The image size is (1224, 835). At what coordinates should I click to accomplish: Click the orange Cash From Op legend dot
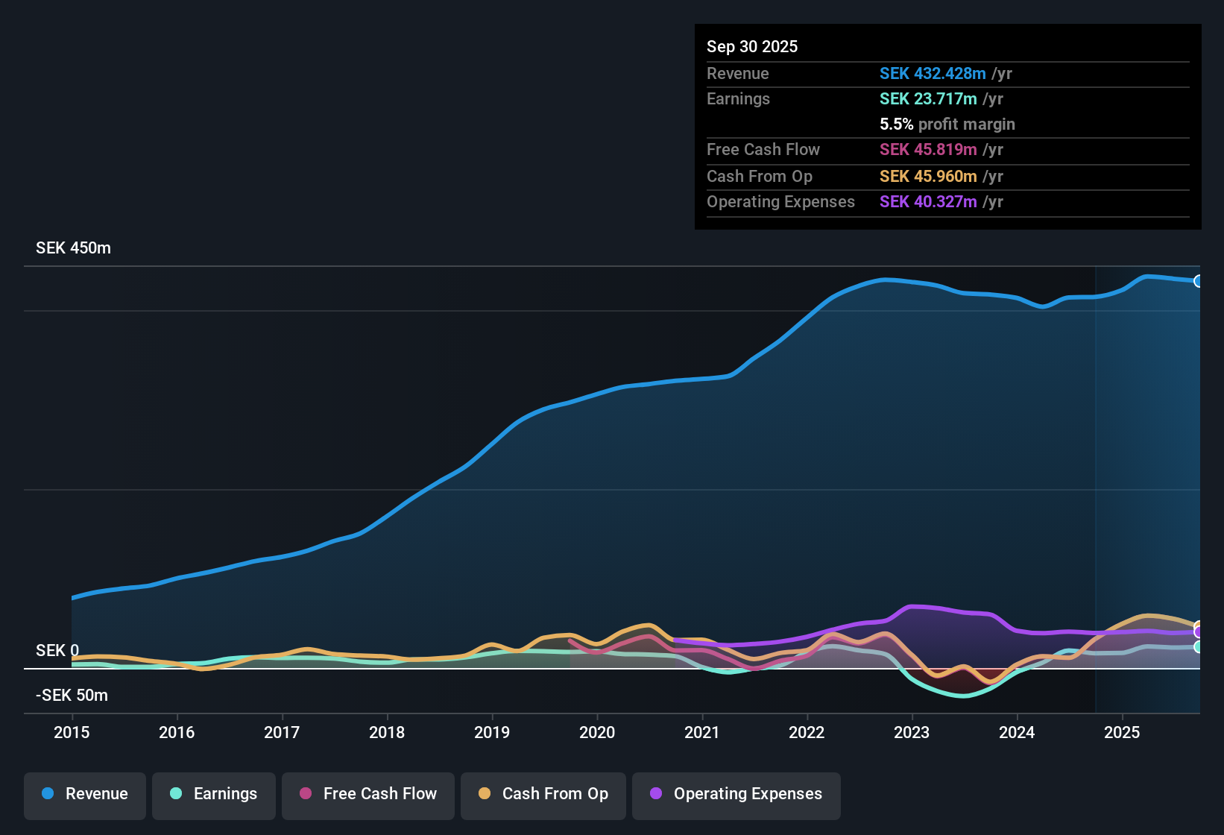[x=485, y=794]
